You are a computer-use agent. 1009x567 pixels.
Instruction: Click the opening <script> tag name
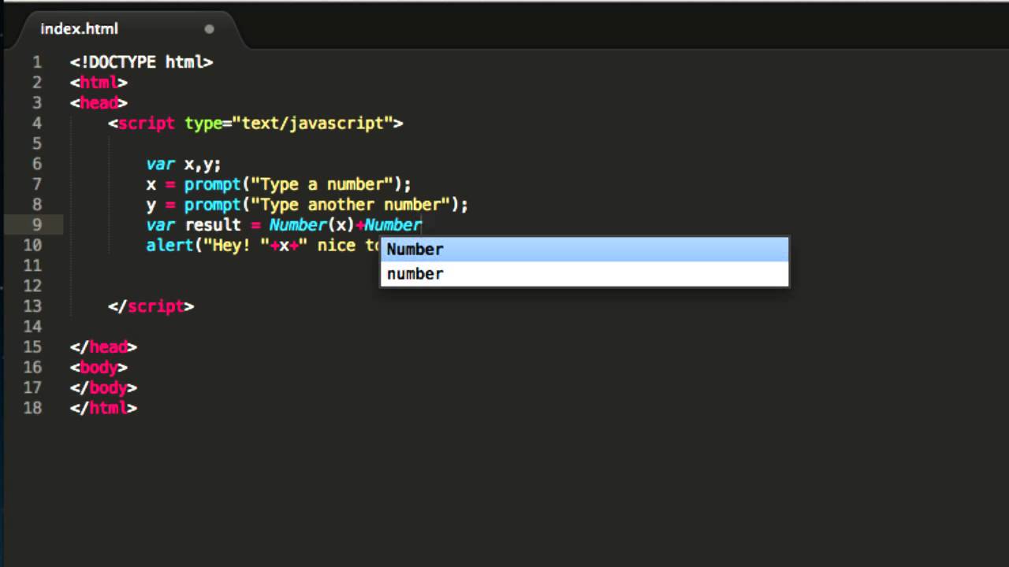tap(146, 124)
